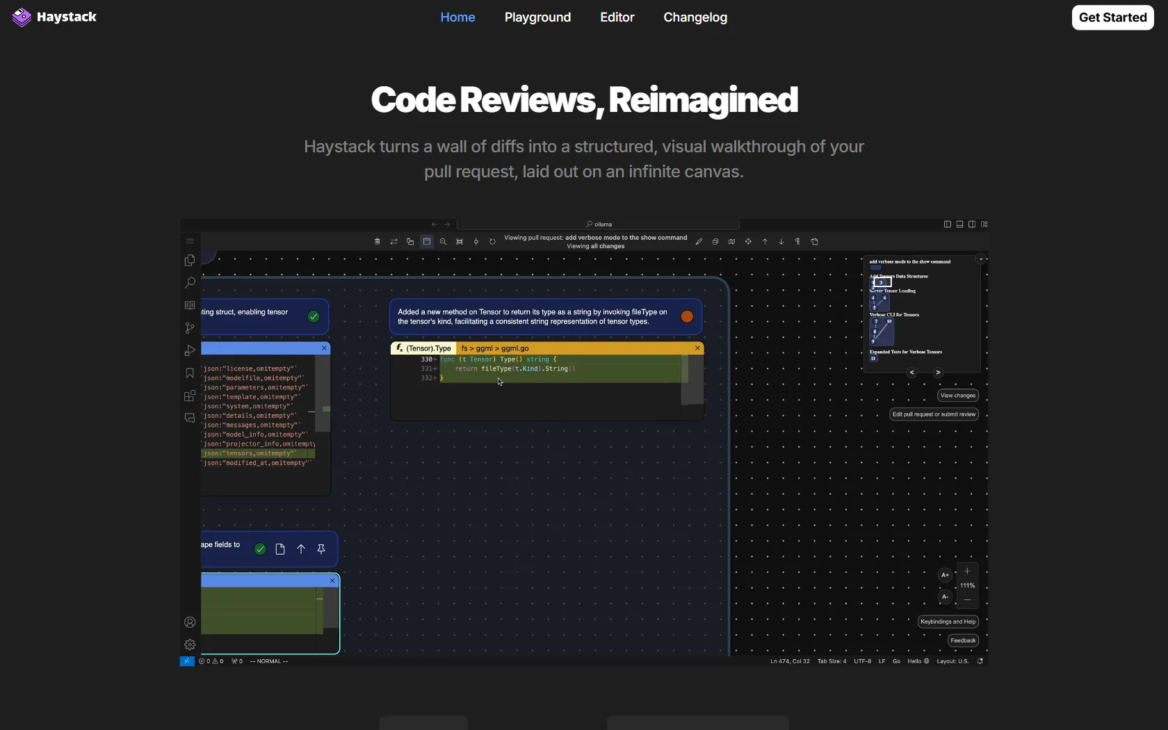Click Ln 474, Col 32 in status bar
Viewport: 1168px width, 730px height.
coord(790,661)
